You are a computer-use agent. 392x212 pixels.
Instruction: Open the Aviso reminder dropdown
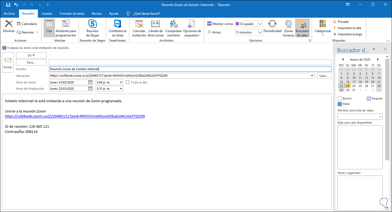(x=260, y=32)
